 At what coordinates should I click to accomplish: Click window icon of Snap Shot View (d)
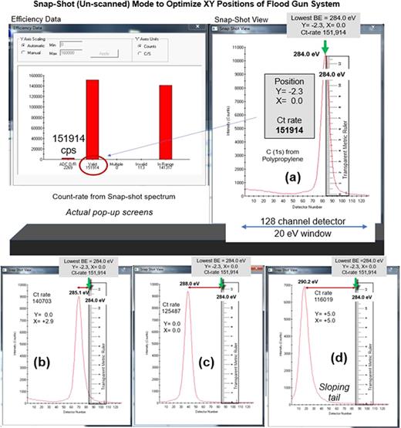tap(271, 270)
